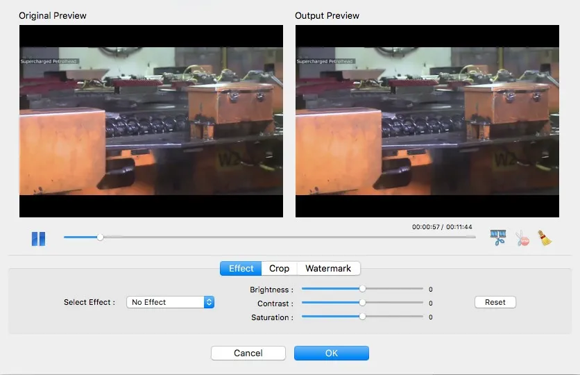Click the video timeline playhead knob
This screenshot has height=375, width=580.
[x=101, y=237]
